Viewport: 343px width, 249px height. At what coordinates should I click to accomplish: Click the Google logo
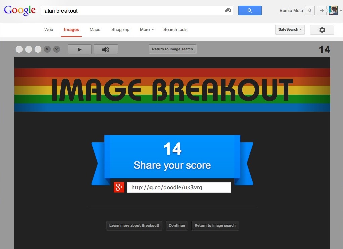tap(19, 10)
